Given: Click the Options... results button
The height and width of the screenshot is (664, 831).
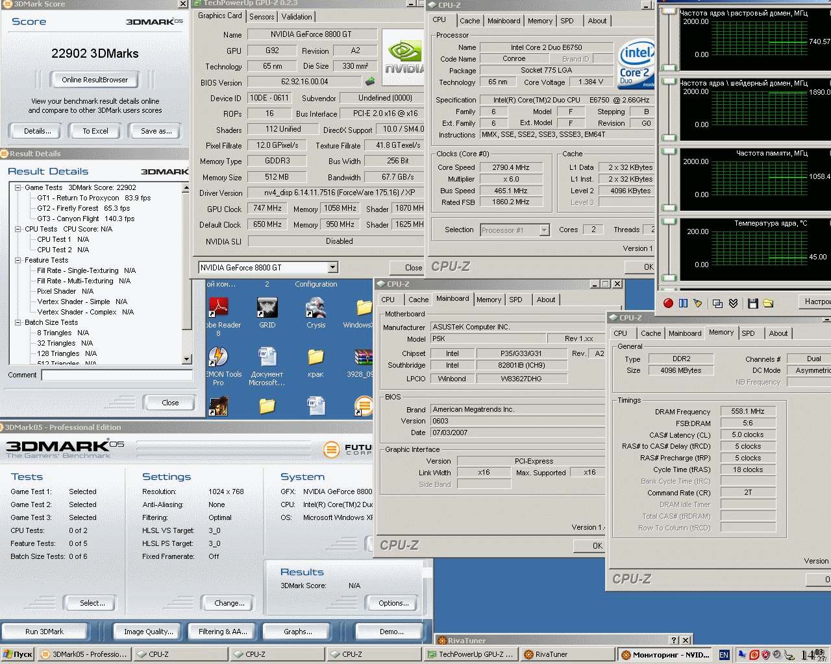Looking at the screenshot, I should [x=393, y=603].
